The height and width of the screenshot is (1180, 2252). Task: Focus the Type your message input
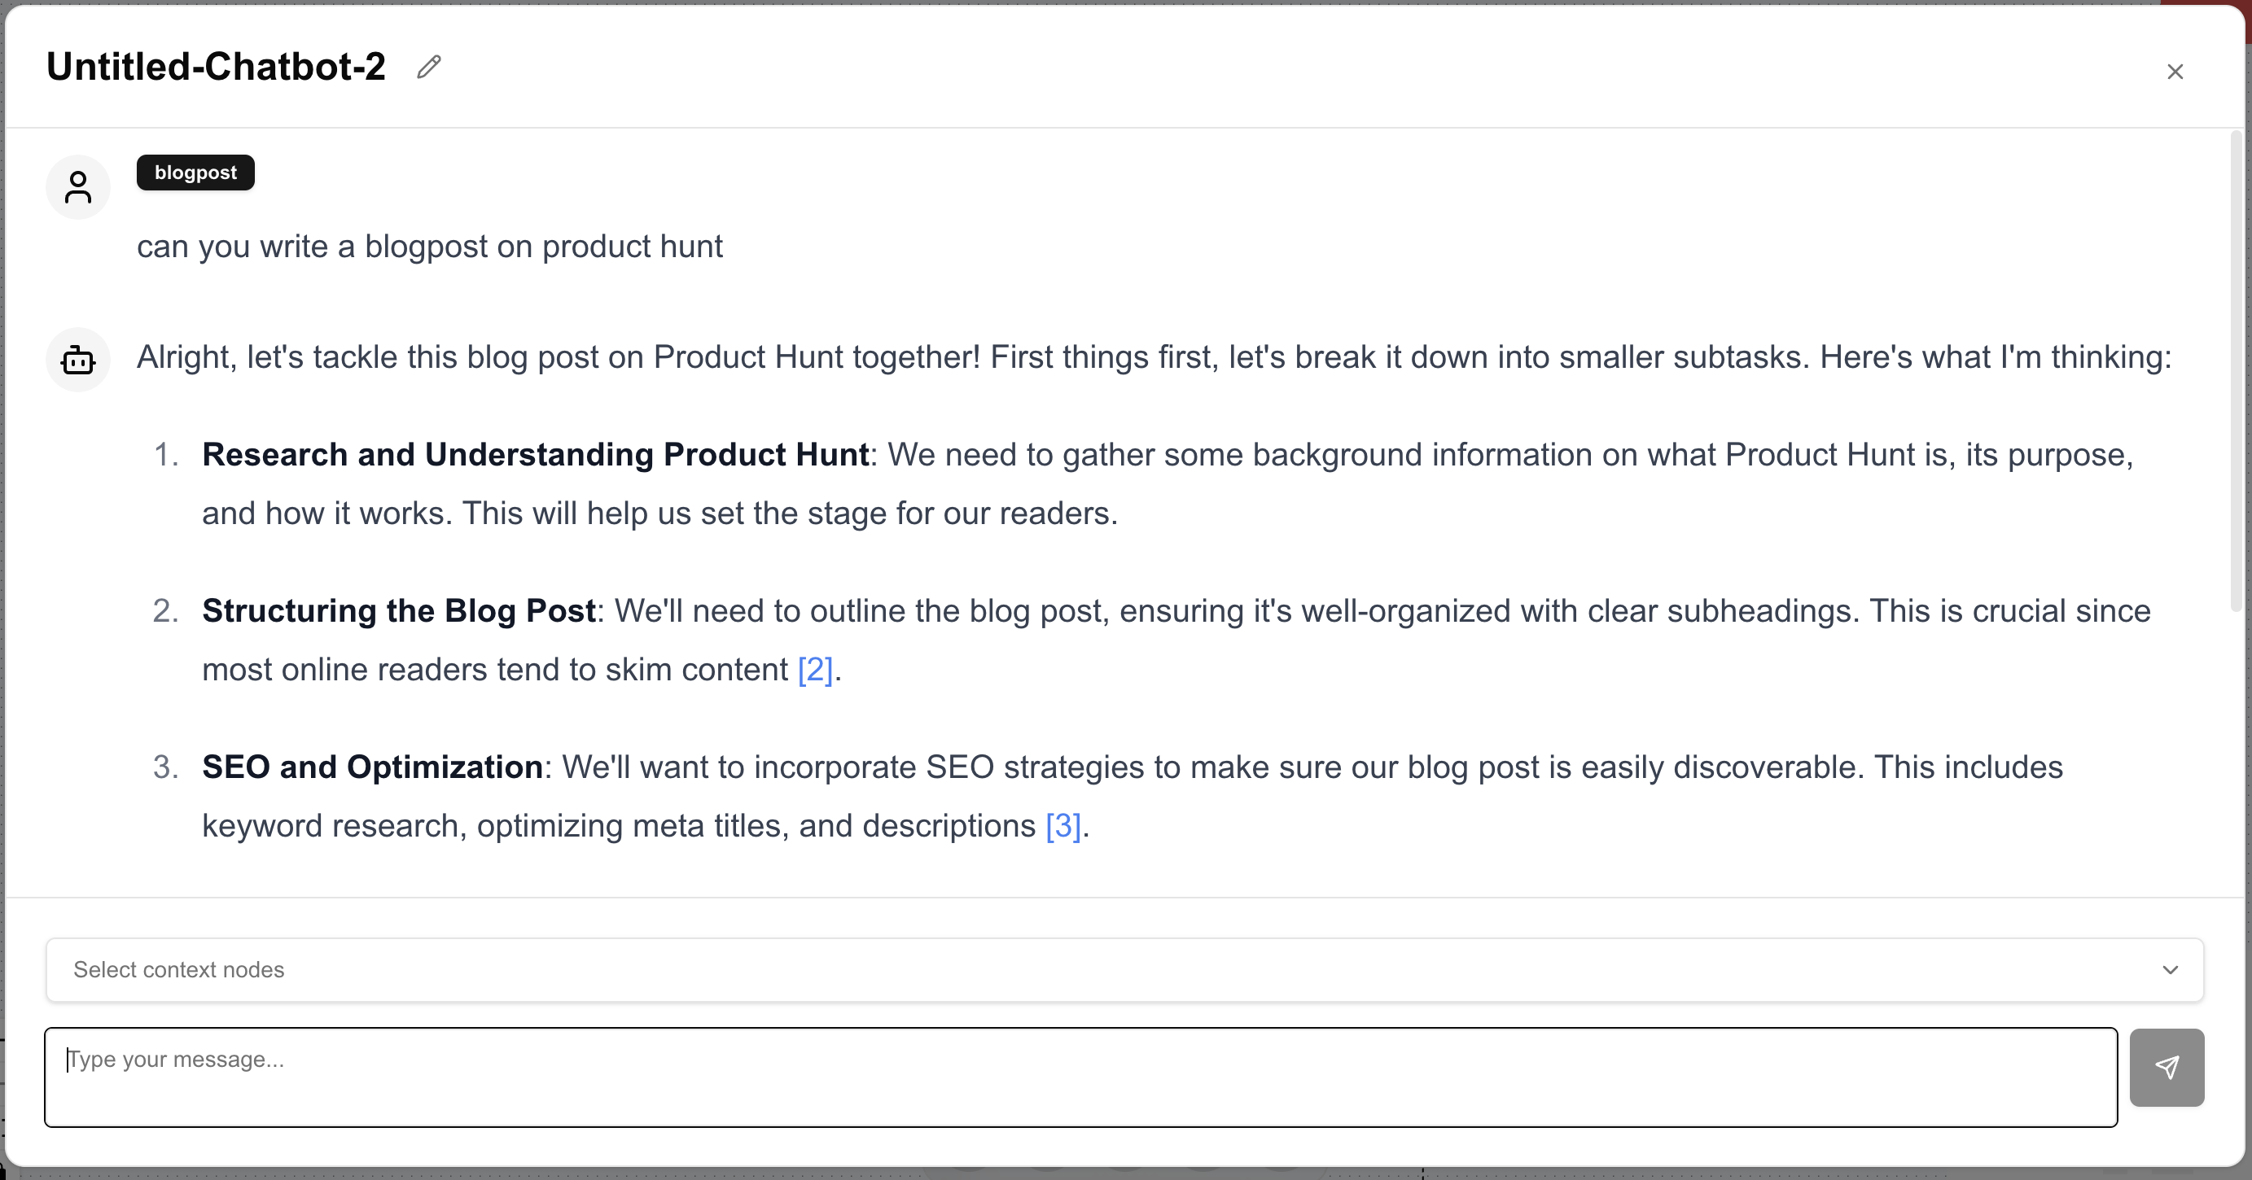tap(1080, 1077)
